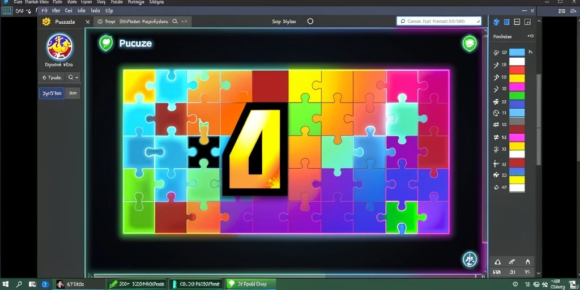The width and height of the screenshot is (580, 290).
Task: Select the blue puzzle-piece icon atop right panel
Action: [x=496, y=22]
